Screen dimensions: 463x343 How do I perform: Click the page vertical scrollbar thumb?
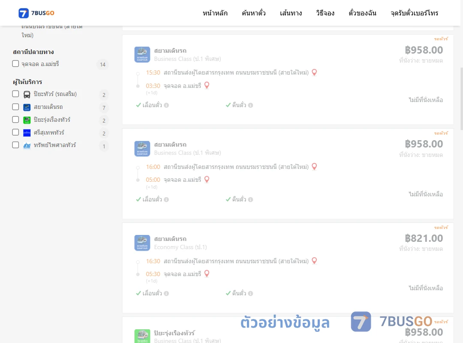tap(462, 99)
